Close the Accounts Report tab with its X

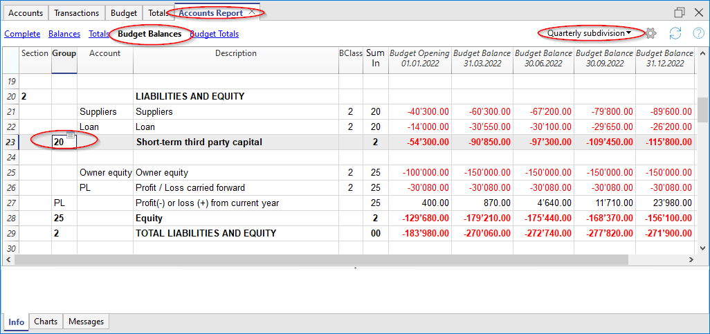click(253, 12)
